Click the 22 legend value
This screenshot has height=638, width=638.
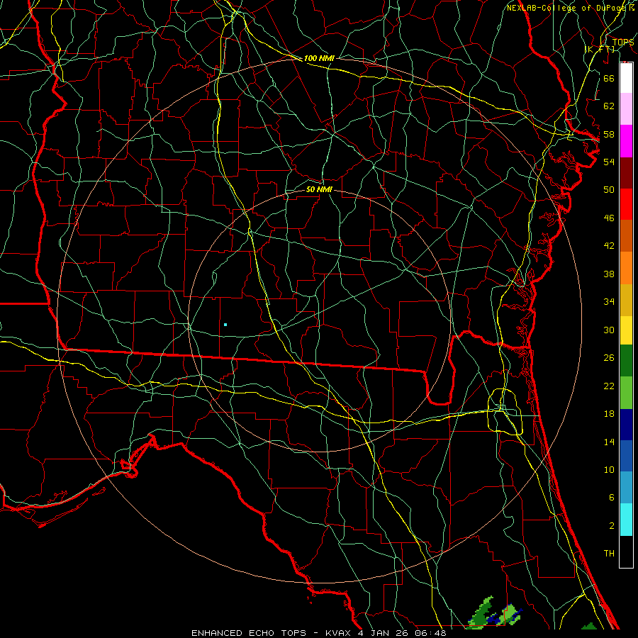pyautogui.click(x=609, y=386)
